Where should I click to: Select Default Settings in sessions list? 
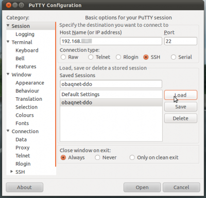pyautogui.click(x=111, y=95)
